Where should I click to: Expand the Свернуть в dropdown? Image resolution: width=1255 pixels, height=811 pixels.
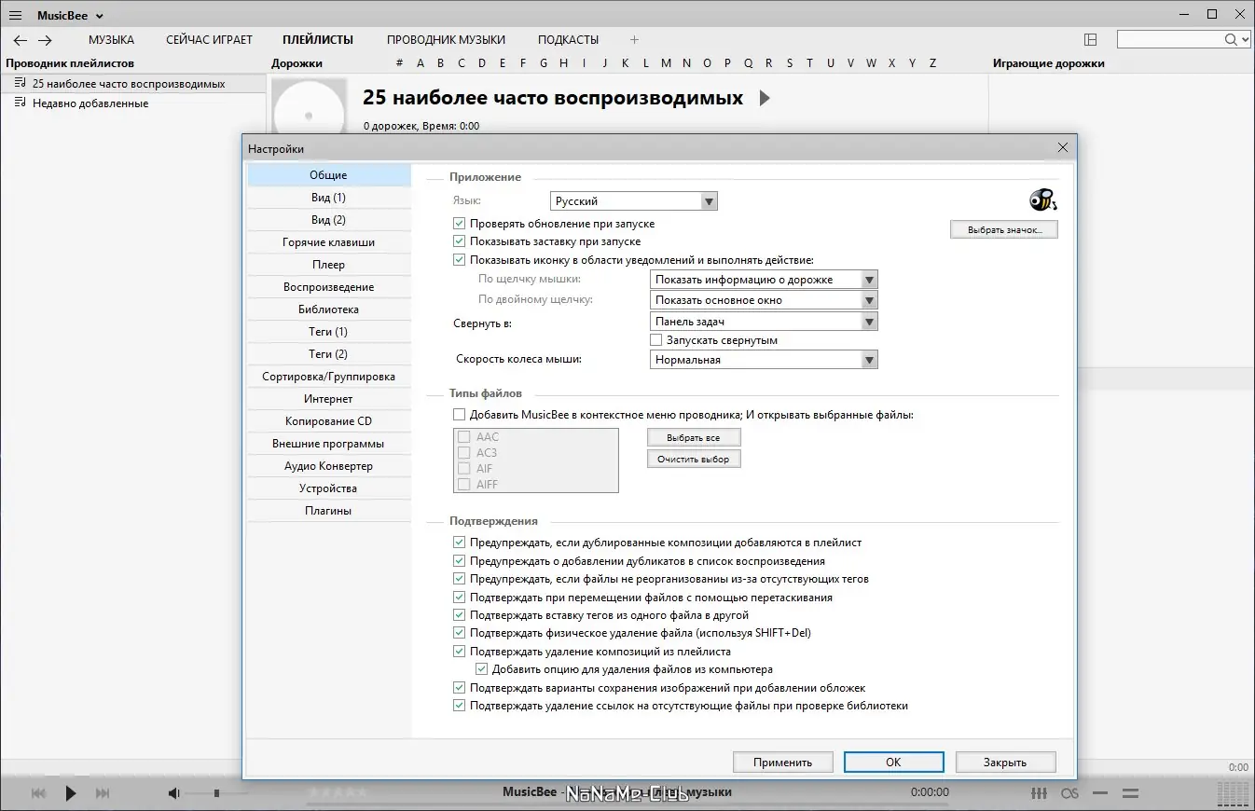764,322
